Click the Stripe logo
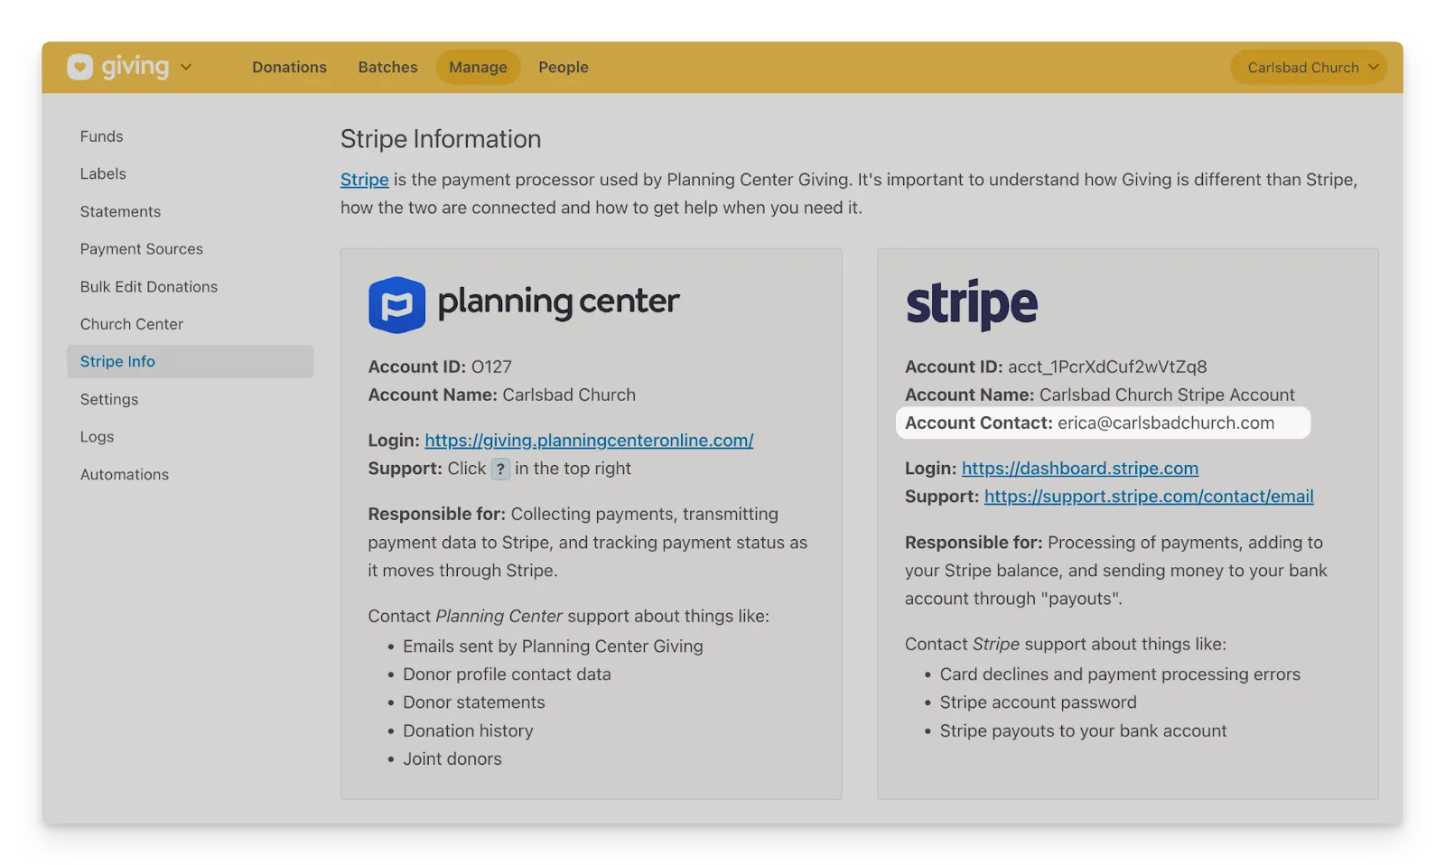Screen dimensions: 1445x865 (972, 304)
